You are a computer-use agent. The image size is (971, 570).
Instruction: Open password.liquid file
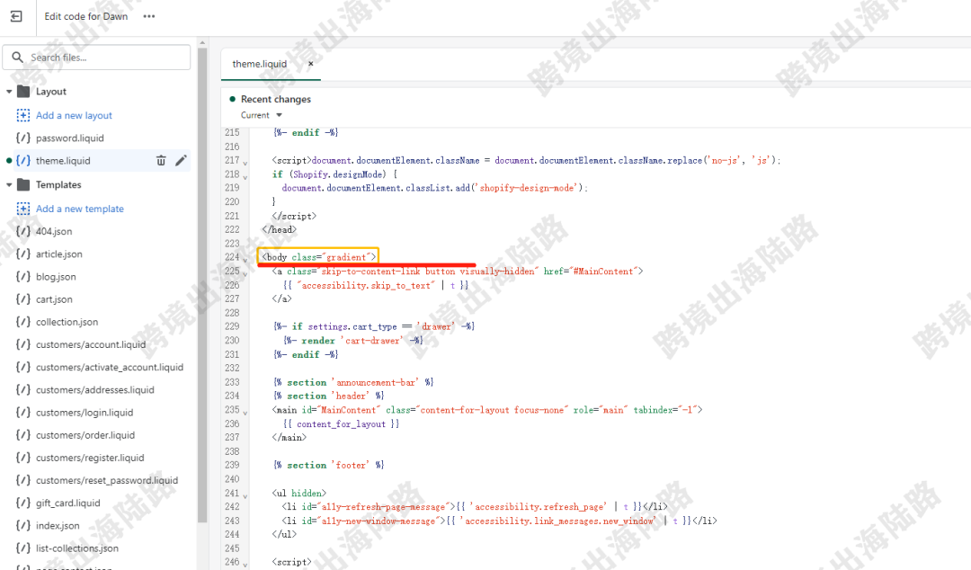pyautogui.click(x=69, y=138)
